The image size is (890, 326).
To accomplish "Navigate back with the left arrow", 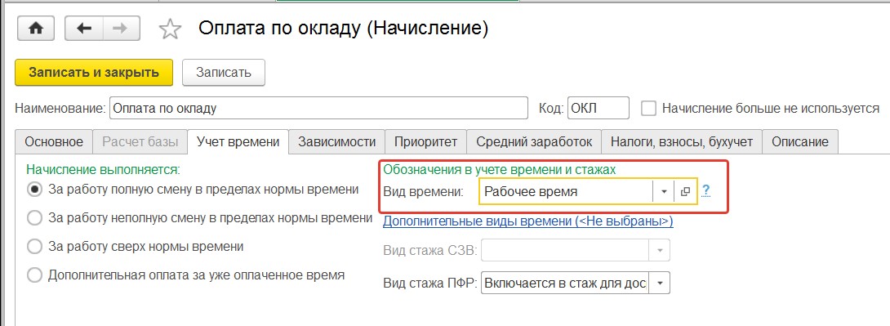I will pos(84,29).
